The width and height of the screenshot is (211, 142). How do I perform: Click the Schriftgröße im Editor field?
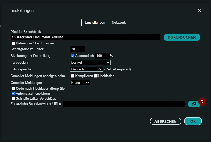[77, 49]
